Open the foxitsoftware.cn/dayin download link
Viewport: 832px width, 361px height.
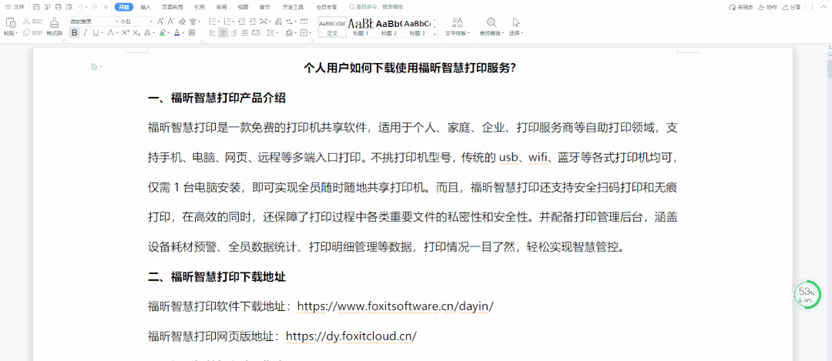click(395, 306)
